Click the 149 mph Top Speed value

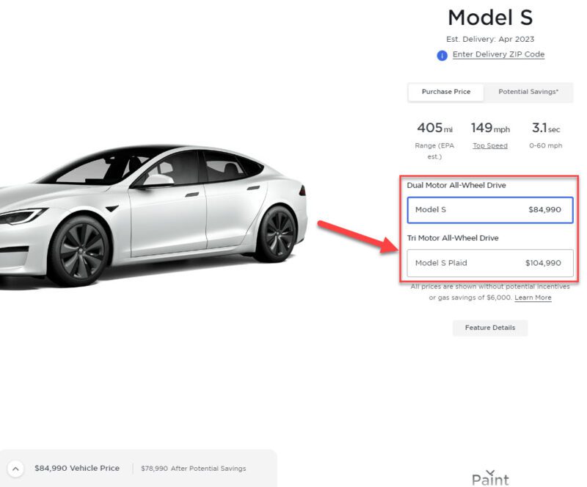pyautogui.click(x=490, y=129)
